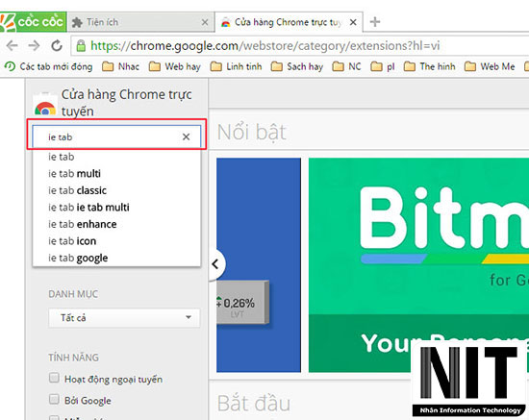Image resolution: width=529 pixels, height=420 pixels.
Task: Open the The hinh bookmark folder
Action: 430,66
